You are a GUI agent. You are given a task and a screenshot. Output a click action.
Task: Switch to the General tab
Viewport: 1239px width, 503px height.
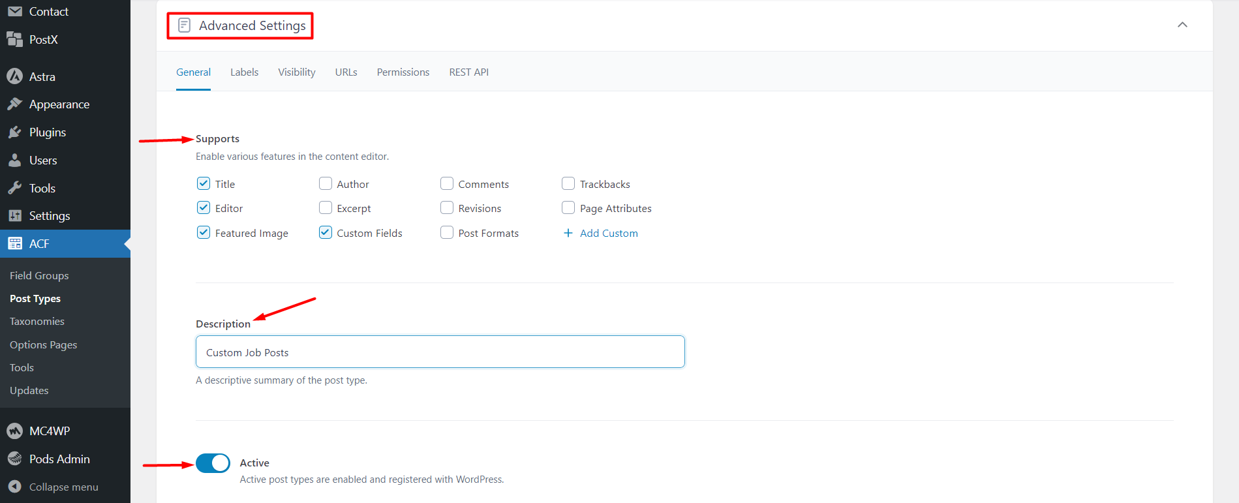[x=193, y=72]
